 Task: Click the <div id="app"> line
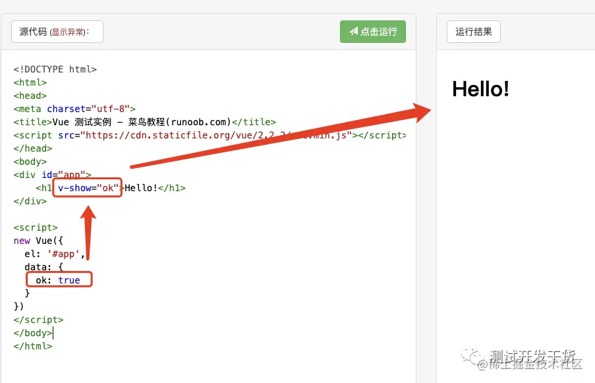pos(52,175)
